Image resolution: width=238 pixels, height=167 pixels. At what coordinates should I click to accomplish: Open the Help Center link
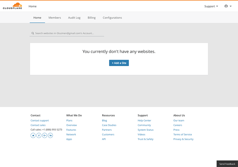[144, 120]
